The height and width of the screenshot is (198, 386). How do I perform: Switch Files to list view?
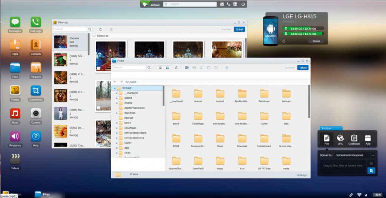click(160, 68)
